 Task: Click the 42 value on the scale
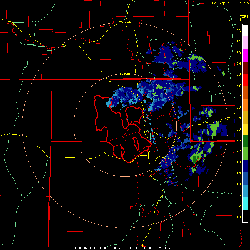[x=239, y=96]
